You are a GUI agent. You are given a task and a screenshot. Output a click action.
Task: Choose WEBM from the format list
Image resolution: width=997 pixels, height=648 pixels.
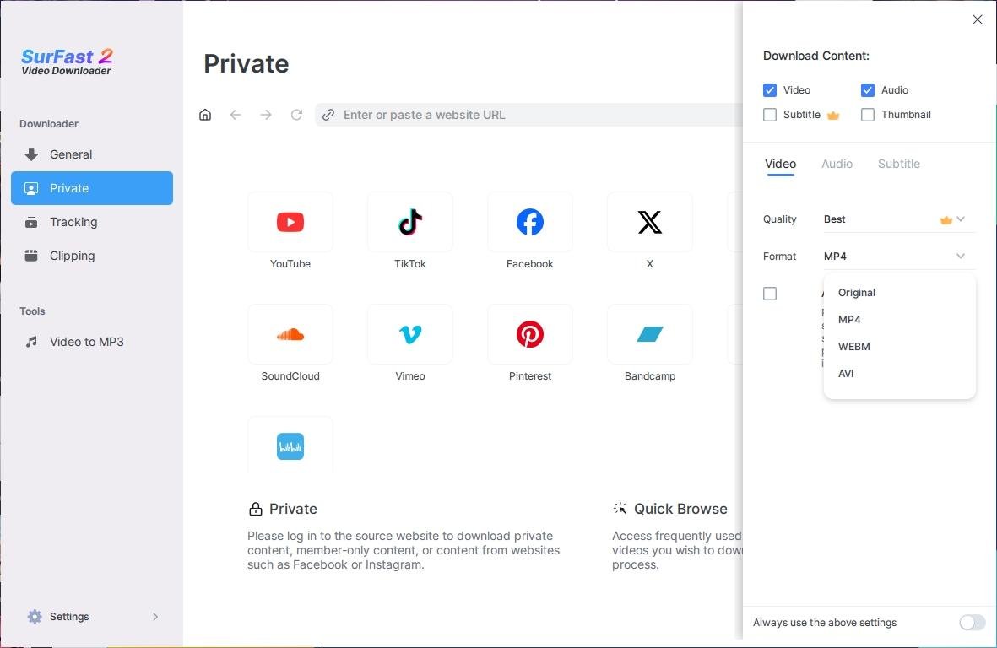point(899,347)
